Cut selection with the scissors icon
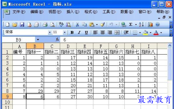The height and width of the screenshot is (109, 174). (x=77, y=25)
